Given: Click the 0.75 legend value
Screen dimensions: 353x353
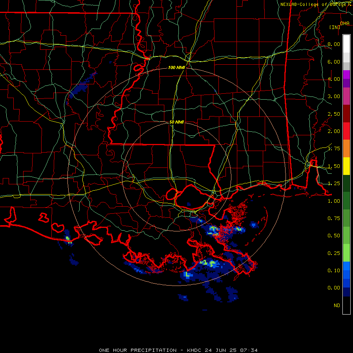Looking at the screenshot, I should click(x=334, y=218).
